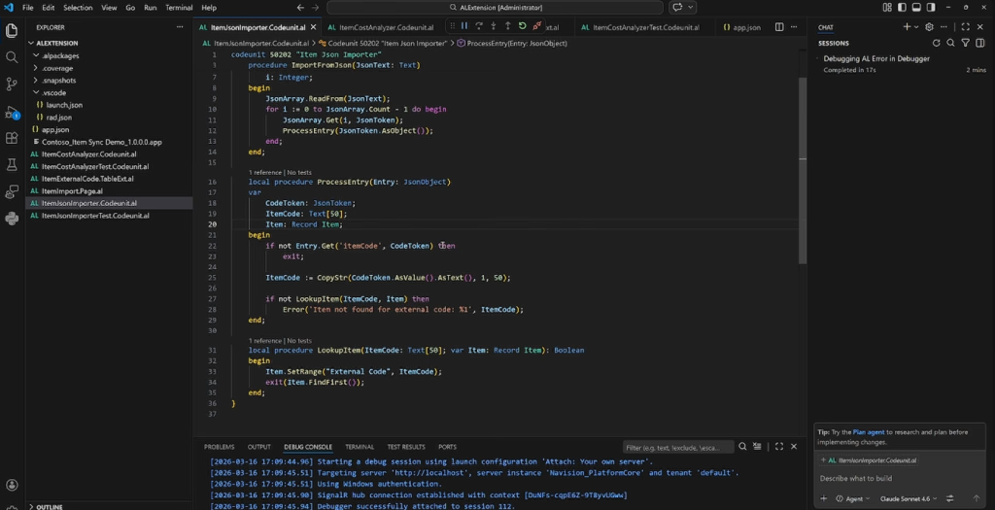Open the Selection menu
The height and width of the screenshot is (510, 995).
coord(78,8)
